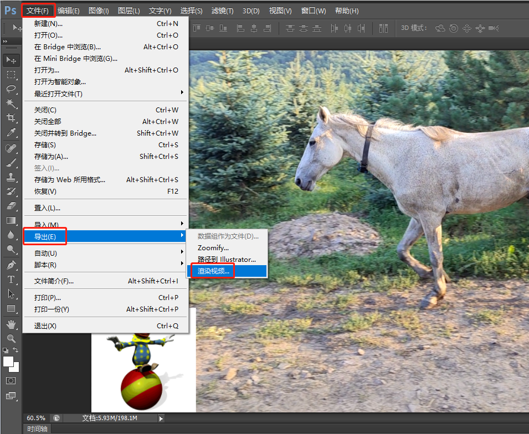Open the 滤镜(T) menu
529x434 pixels.
(x=222, y=11)
